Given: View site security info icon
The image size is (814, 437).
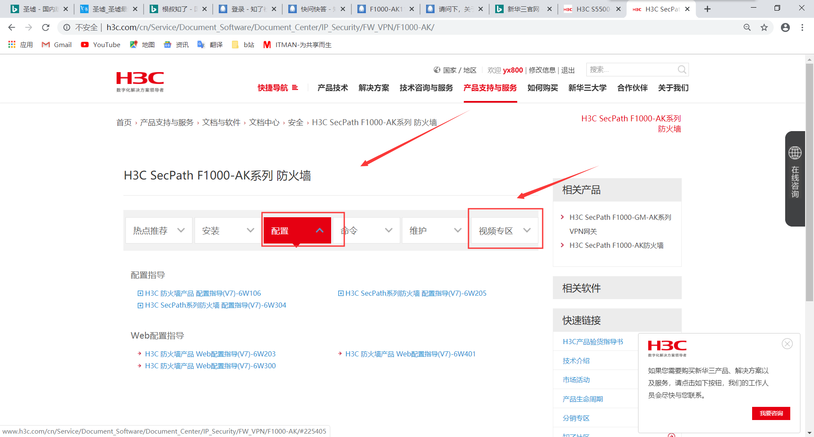Looking at the screenshot, I should click(x=67, y=27).
